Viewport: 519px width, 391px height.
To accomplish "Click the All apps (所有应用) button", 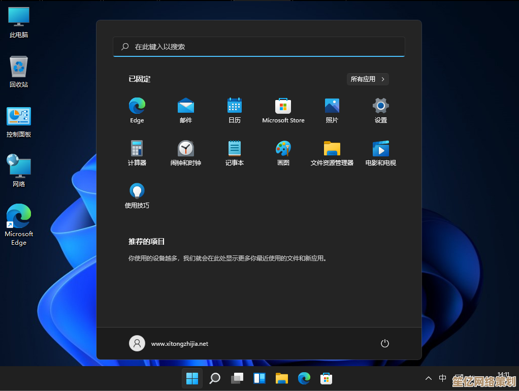I will coord(368,79).
